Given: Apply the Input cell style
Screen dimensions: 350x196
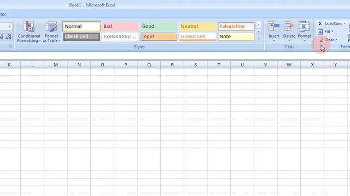Looking at the screenshot, I should point(159,36).
